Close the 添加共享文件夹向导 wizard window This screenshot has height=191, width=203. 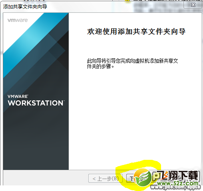coord(193,5)
